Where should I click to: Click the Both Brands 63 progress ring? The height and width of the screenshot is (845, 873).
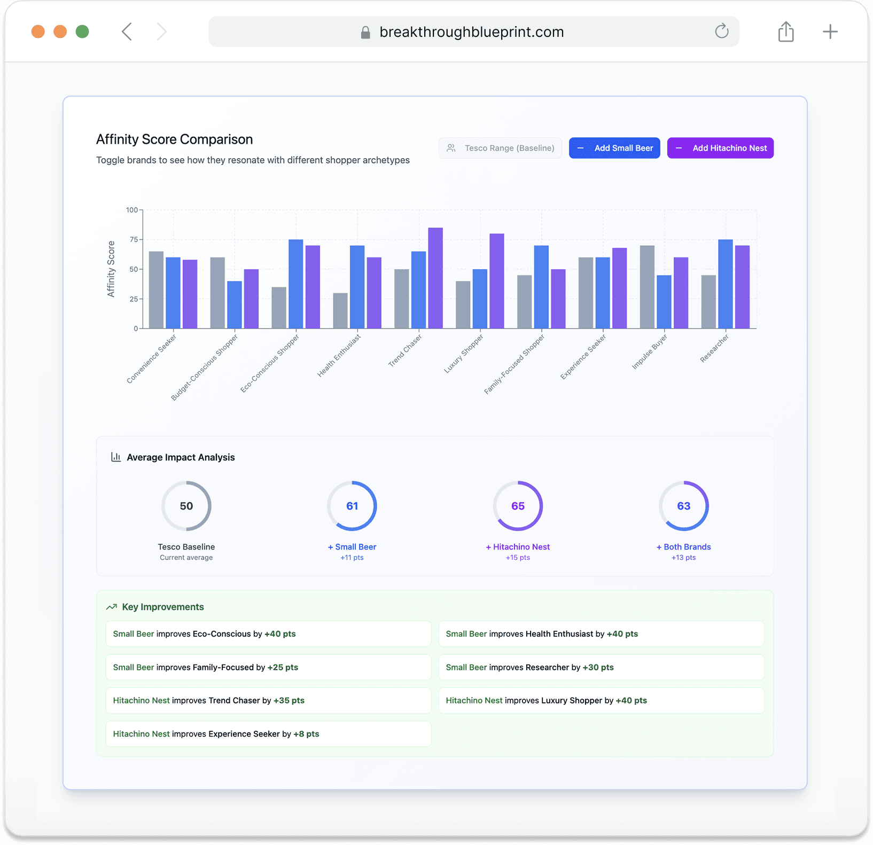pos(684,506)
